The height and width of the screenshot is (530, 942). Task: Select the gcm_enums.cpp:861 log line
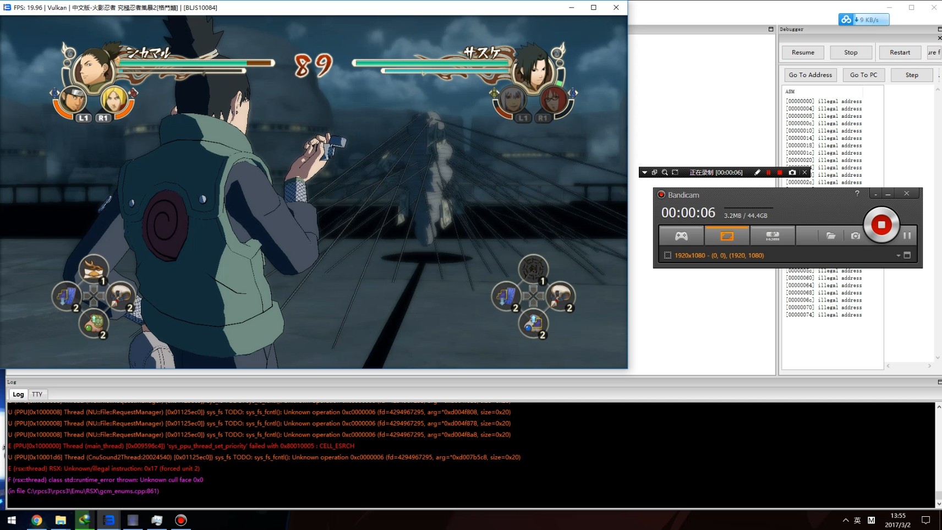click(84, 491)
